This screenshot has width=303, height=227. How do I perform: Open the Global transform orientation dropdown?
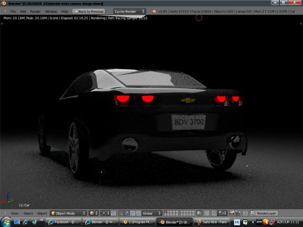(x=151, y=213)
